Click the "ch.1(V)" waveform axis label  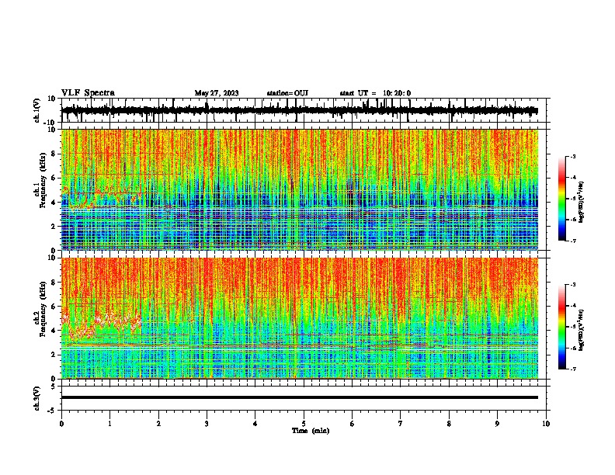(x=37, y=110)
